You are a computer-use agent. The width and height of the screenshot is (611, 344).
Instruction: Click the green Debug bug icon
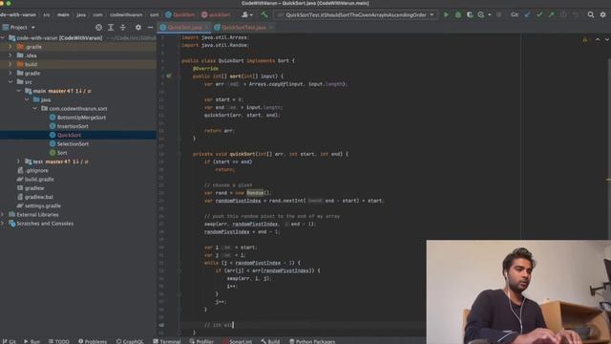click(458, 15)
